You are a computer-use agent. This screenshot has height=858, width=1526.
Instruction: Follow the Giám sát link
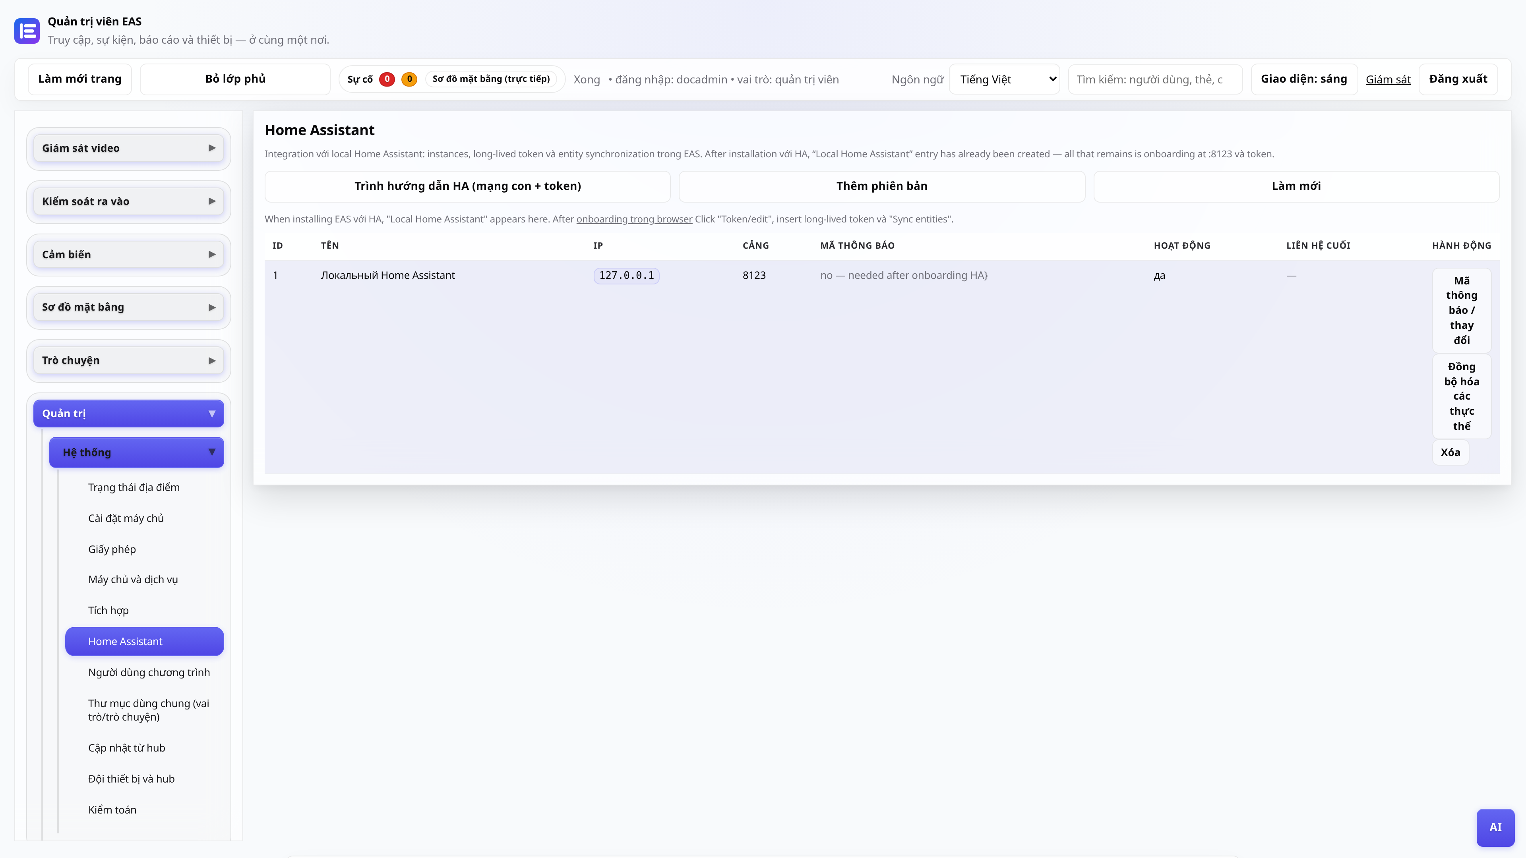coord(1388,79)
